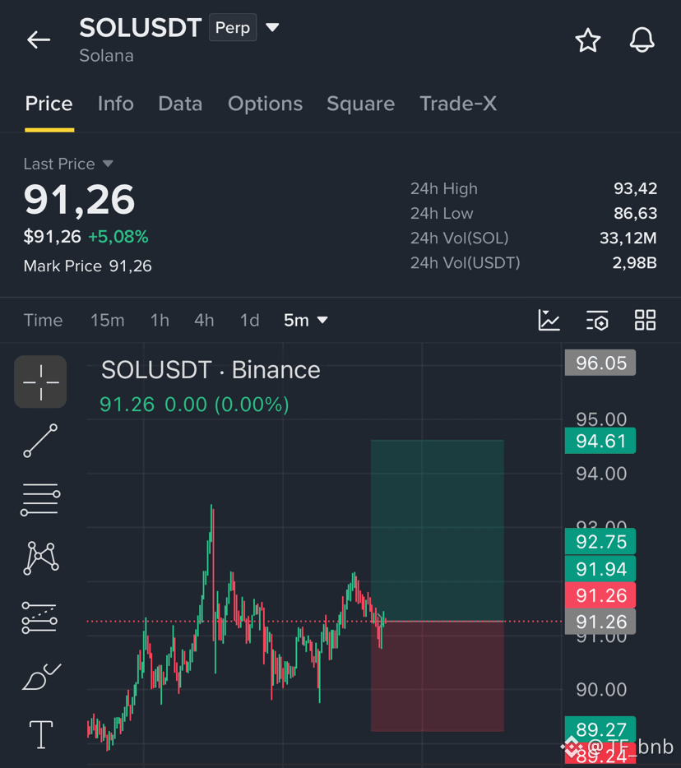The height and width of the screenshot is (768, 681).
Task: Click the Mark Price 91,26 text
Action: click(88, 266)
